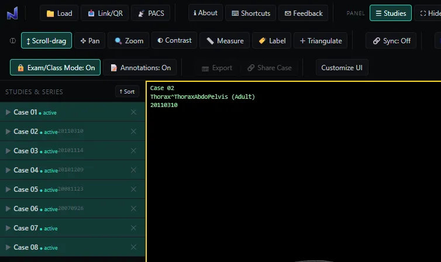Toggle Sync: Off
441x262 pixels.
point(391,41)
